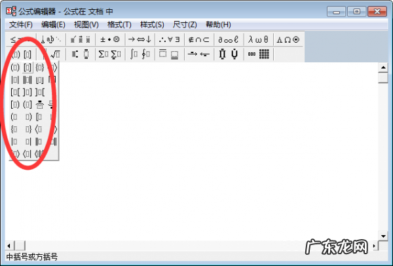Open the 格式(T) menu
The image size is (393, 266).
(119, 25)
